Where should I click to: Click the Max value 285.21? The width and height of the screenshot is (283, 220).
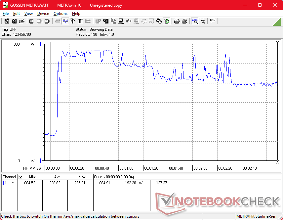[x=80, y=183]
